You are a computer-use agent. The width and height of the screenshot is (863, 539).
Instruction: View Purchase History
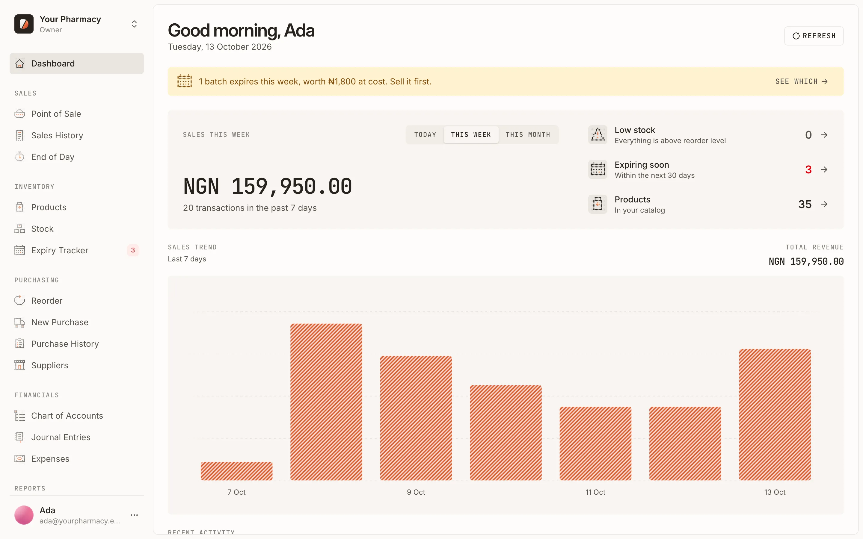[77, 344]
